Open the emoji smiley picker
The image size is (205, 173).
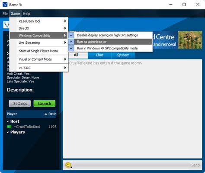pos(68,165)
